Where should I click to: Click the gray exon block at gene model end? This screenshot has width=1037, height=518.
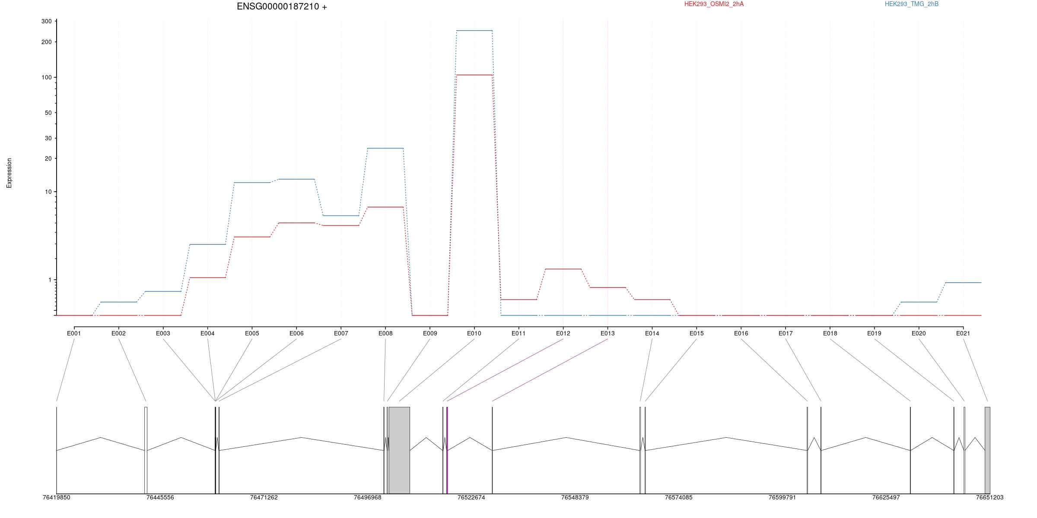pyautogui.click(x=987, y=450)
